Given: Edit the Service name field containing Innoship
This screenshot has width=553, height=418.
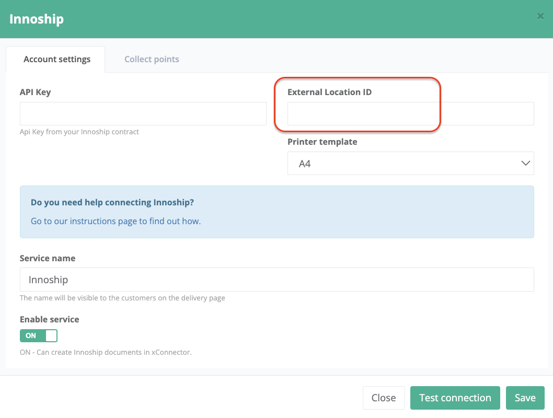Looking at the screenshot, I should (277, 280).
